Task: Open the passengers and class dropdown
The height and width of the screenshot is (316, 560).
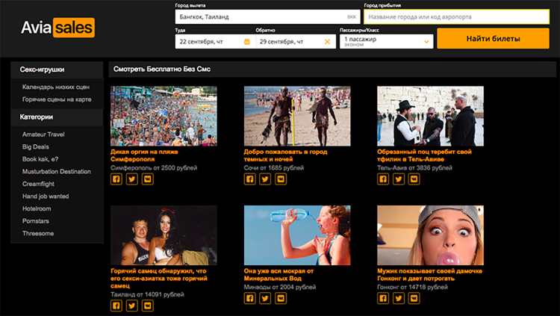Action: pos(387,42)
